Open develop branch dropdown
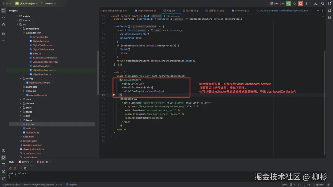This screenshot has width=333, height=187. [49, 3]
